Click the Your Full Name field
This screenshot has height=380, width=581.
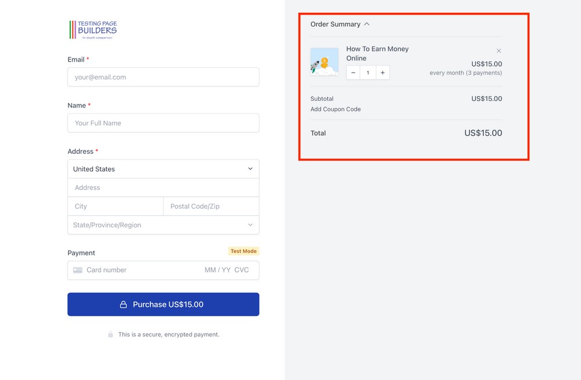coord(163,123)
